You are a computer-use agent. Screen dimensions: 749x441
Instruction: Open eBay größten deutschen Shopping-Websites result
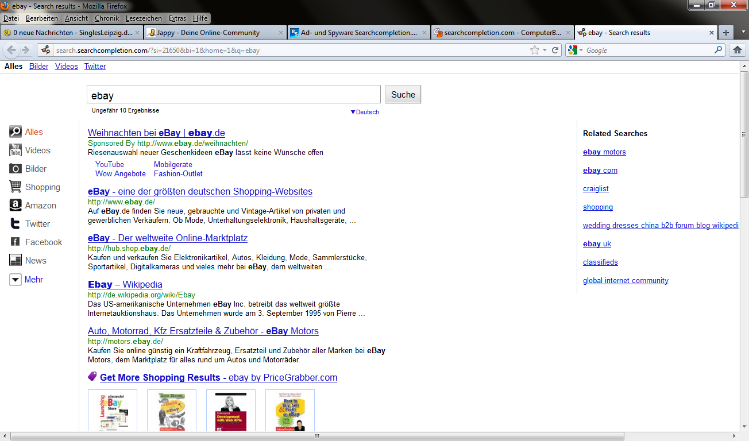200,192
